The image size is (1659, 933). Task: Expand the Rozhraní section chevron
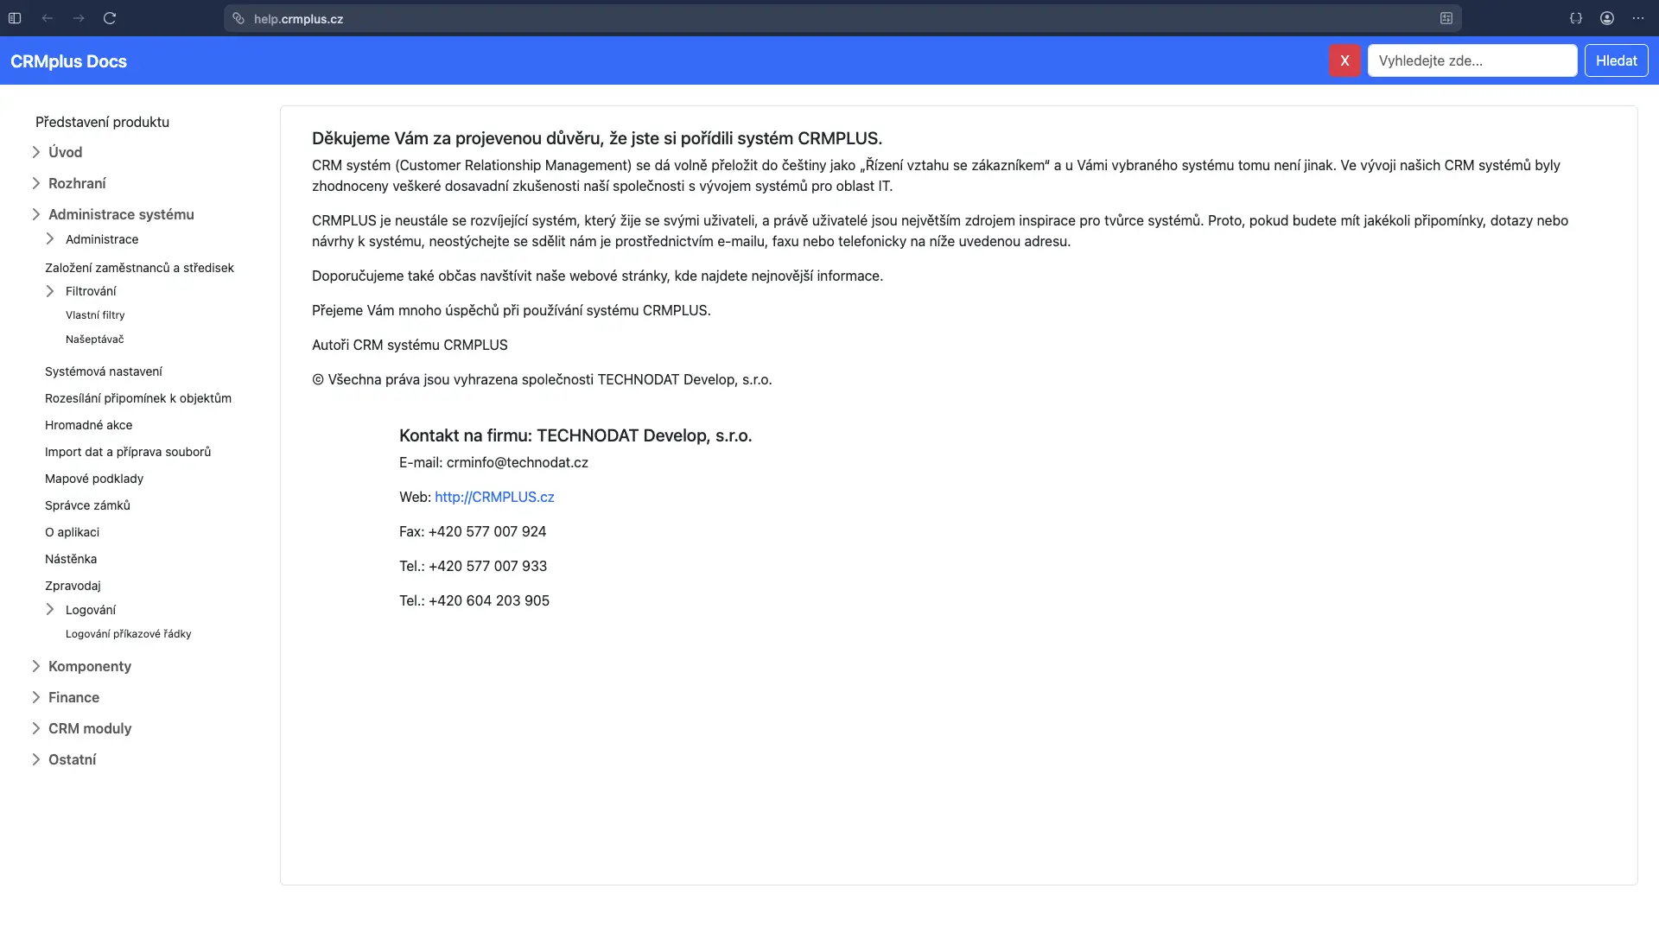(x=36, y=183)
